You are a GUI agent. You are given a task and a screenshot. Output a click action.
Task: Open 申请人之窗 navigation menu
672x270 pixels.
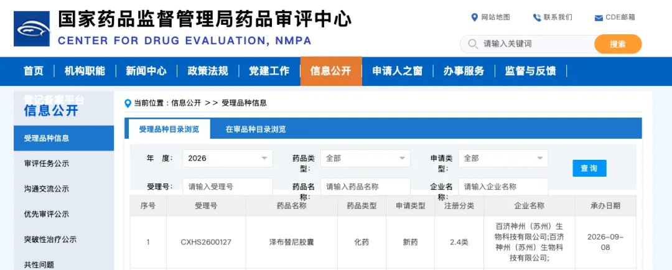pos(397,71)
